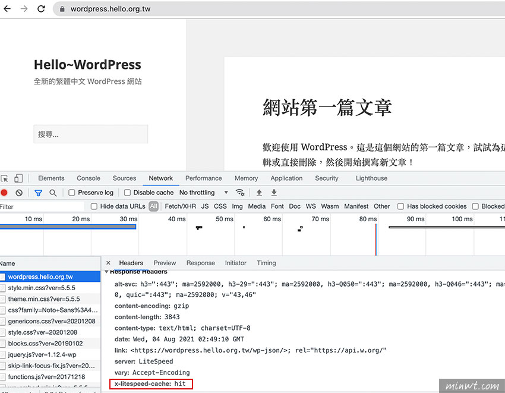Import a HAR file with the upload arrow
This screenshot has height=393, width=505.
[x=259, y=193]
